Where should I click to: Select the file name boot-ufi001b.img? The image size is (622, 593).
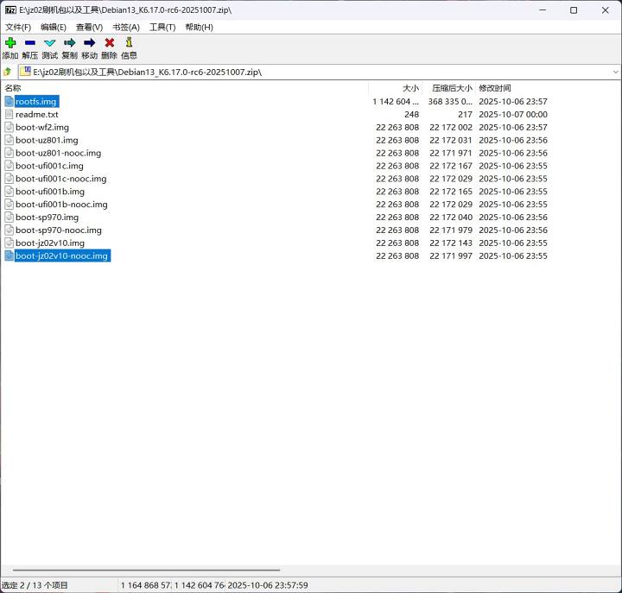50,192
